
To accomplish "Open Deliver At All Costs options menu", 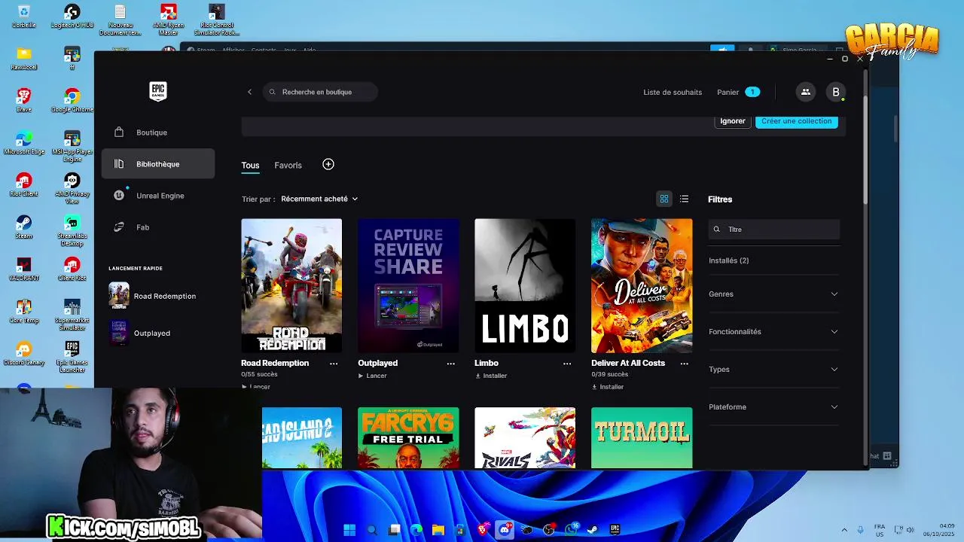I will (684, 364).
